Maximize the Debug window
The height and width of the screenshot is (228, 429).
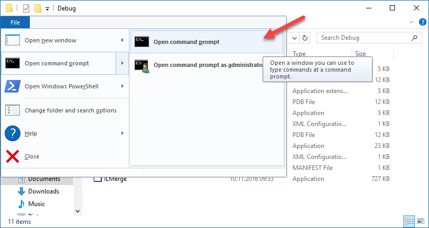(x=392, y=8)
